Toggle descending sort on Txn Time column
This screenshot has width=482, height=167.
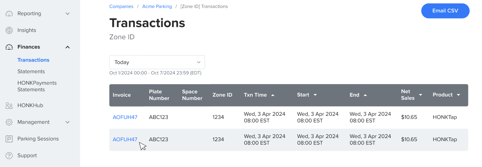coord(273,95)
